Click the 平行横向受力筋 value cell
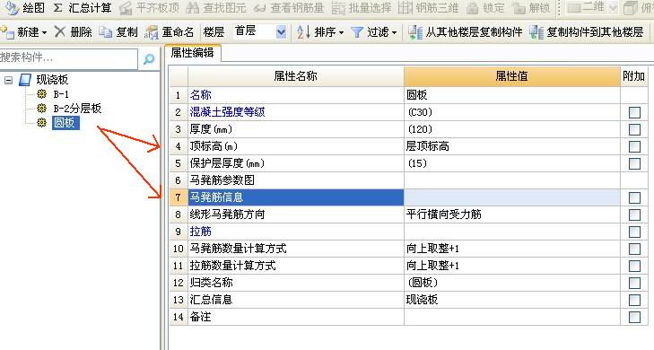Screen dimensions: 654x350 click(511, 214)
